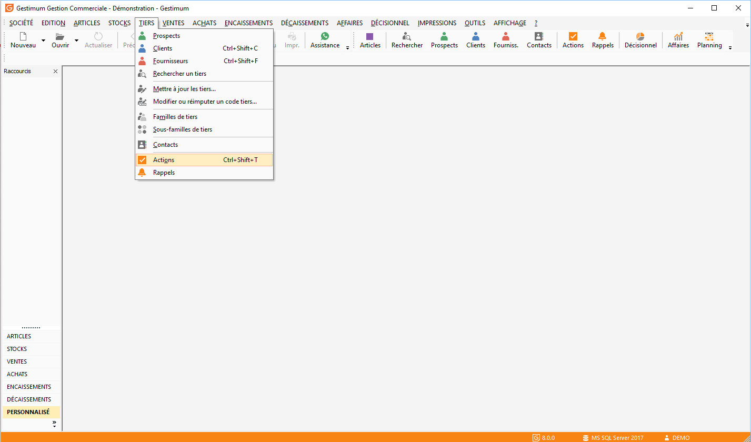Screen dimensions: 751x442
Task: Open Contacts from the toolbar
Action: click(539, 41)
